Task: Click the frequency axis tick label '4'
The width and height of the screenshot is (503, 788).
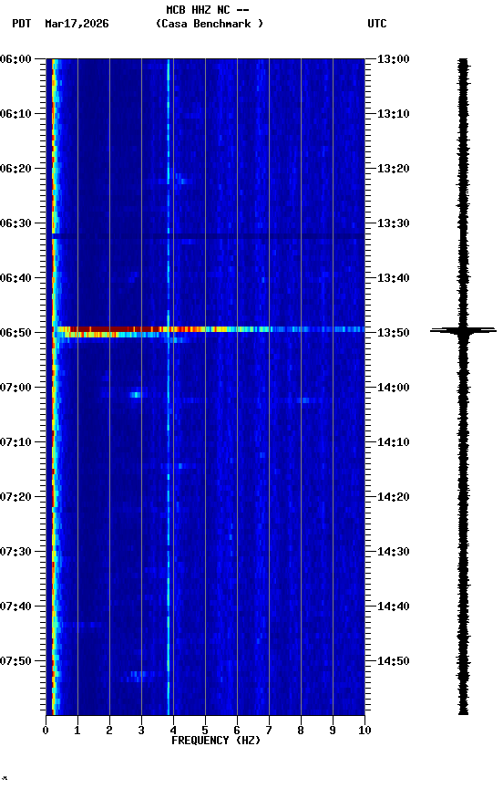Action: pos(173,731)
